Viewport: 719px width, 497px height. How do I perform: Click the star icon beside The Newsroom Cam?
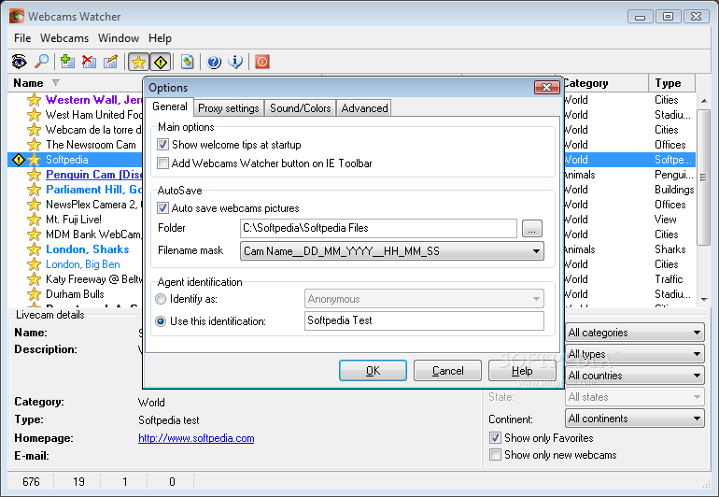(x=34, y=145)
